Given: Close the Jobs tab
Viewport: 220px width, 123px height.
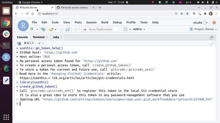Looking at the screenshot, I should [x=61, y=37].
